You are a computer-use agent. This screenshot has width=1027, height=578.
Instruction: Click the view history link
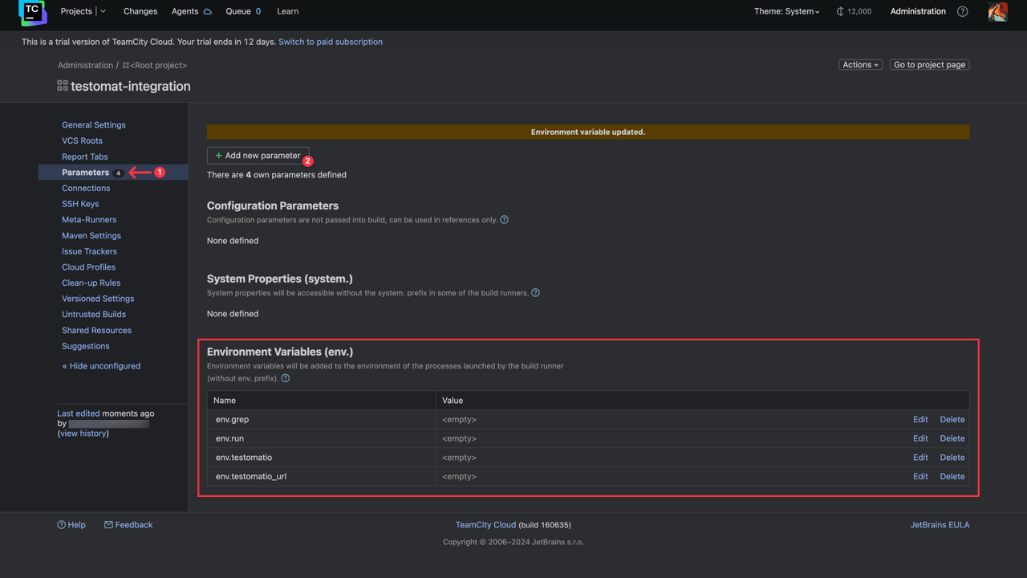tap(83, 433)
